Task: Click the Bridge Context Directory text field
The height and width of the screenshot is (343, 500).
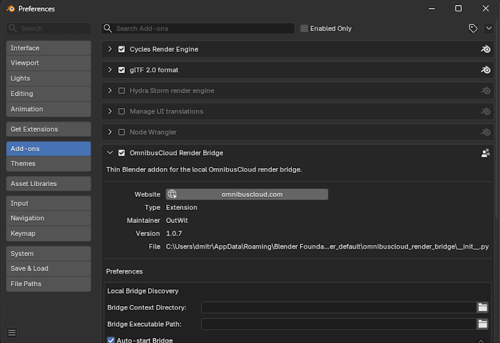Action: [339, 307]
